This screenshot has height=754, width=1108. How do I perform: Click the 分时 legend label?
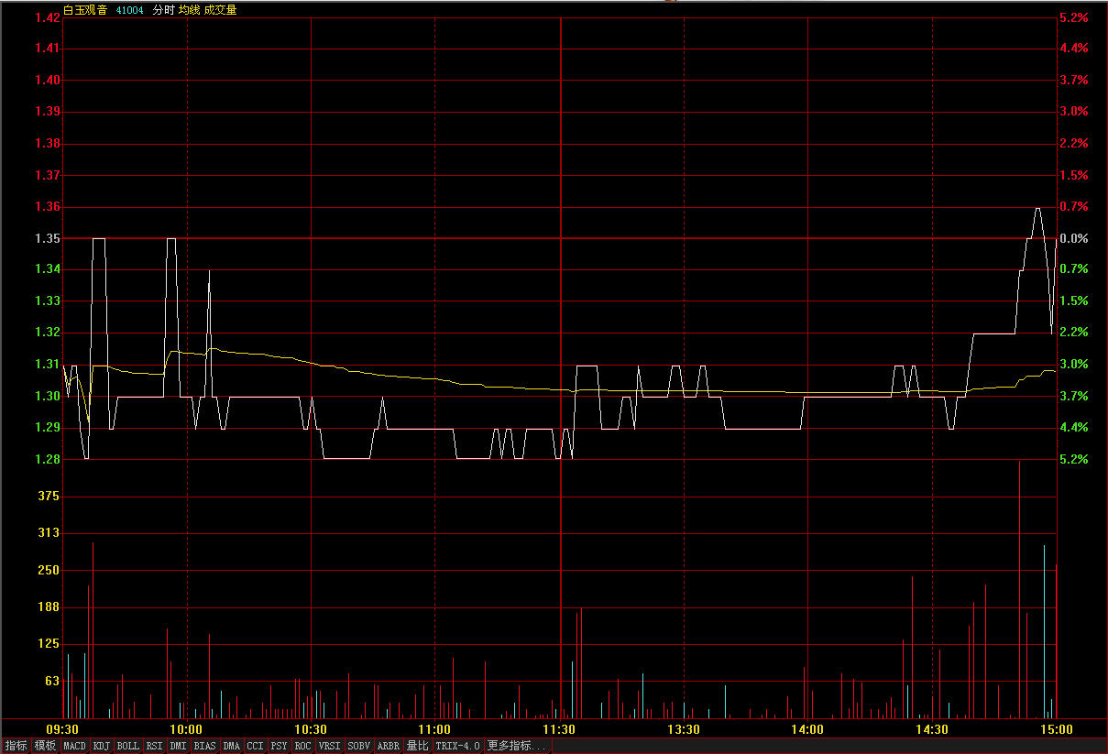click(x=163, y=10)
